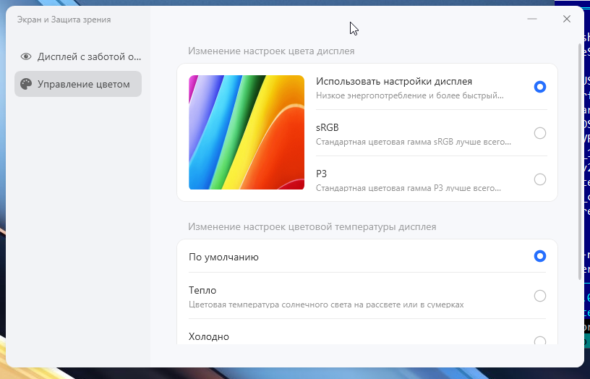This screenshot has height=379, width=590.
Task: Click the Экран и Защита зрения title
Action: (x=64, y=20)
